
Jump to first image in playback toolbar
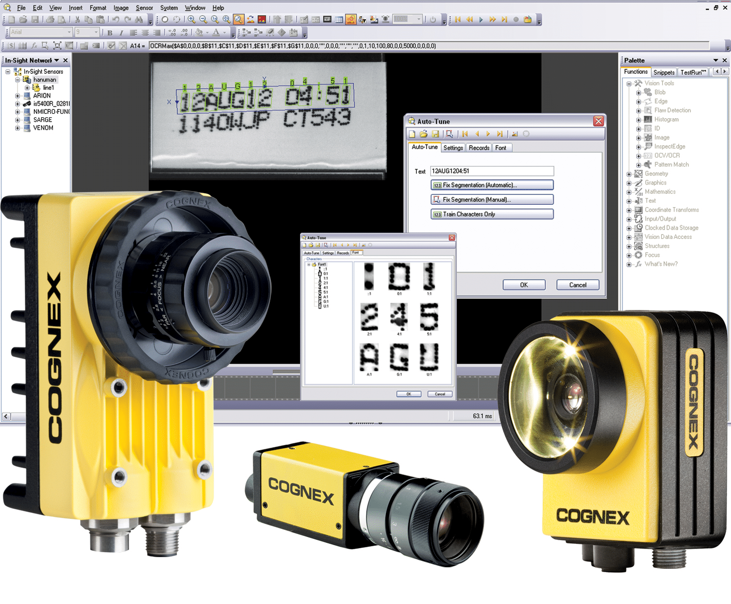(458, 20)
